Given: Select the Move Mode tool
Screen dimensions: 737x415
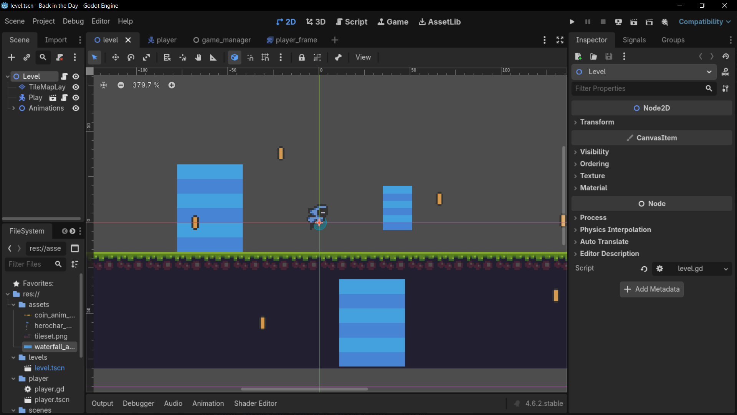Looking at the screenshot, I should [115, 57].
